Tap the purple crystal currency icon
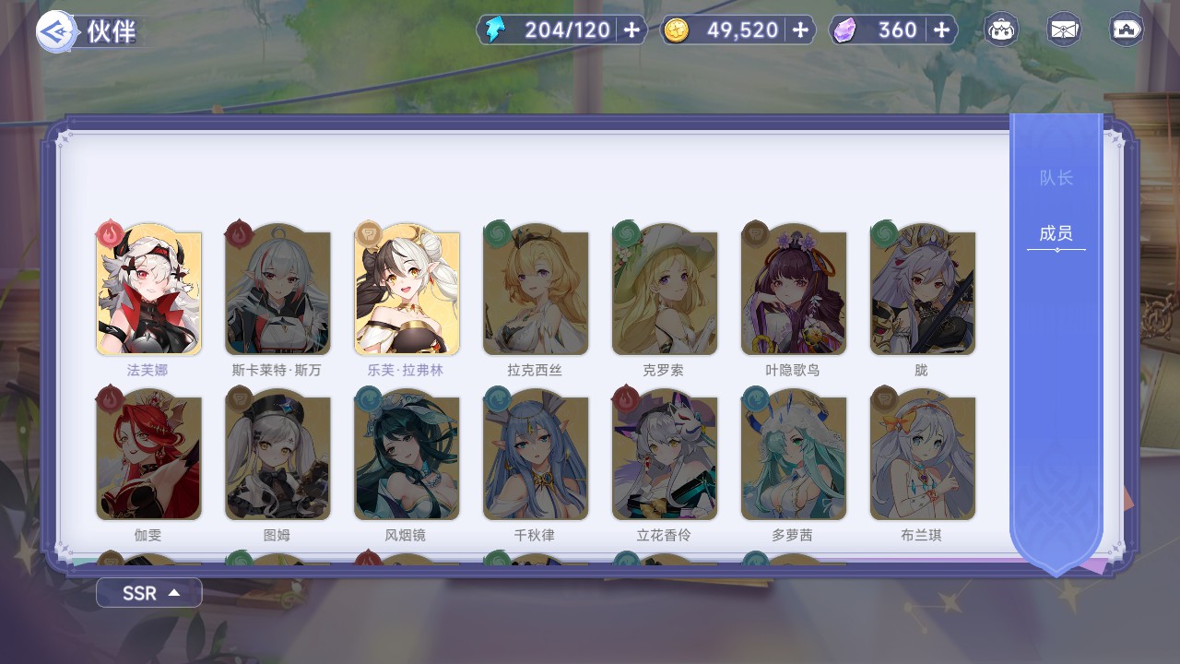This screenshot has height=664, width=1180. 844,30
